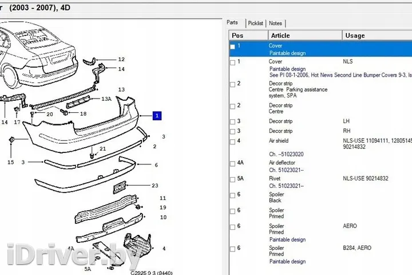
Task: Click callout number 13 in the diagram
Action: [121, 89]
